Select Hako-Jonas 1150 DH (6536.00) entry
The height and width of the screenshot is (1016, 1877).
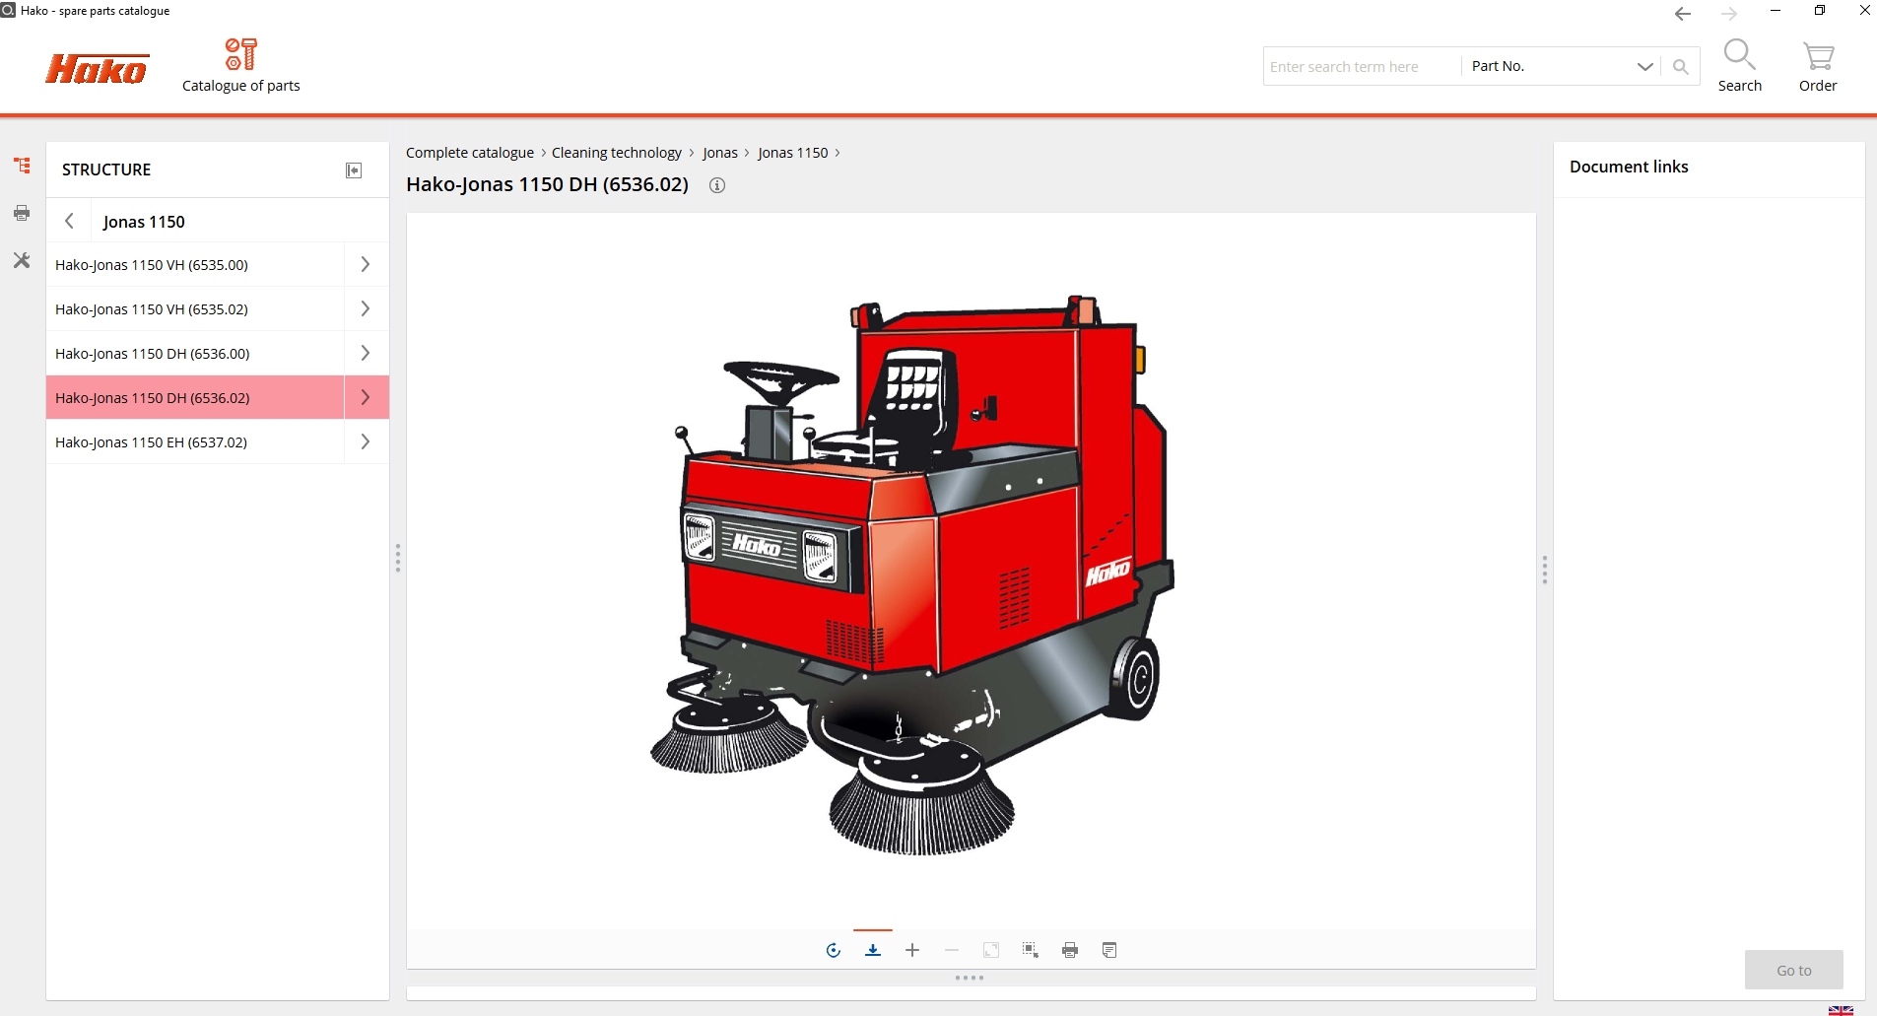pyautogui.click(x=195, y=353)
